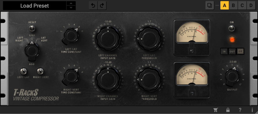Viewport: 258px width, 114px height.
Task: Open help with the question mark icon
Action: (240, 110)
